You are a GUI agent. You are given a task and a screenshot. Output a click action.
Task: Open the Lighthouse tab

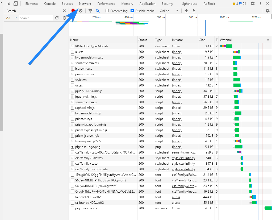click(x=189, y=4)
